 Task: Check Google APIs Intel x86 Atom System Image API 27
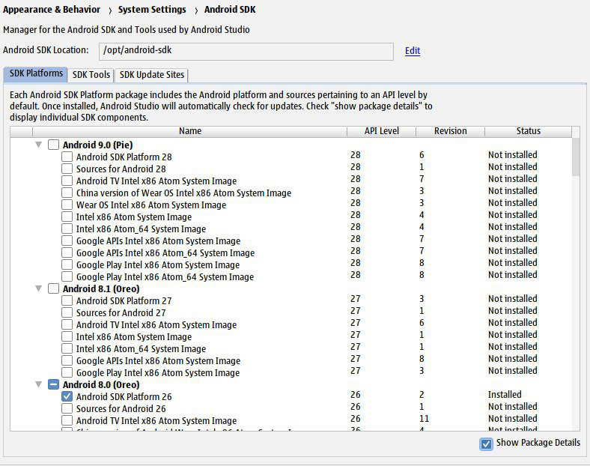67,360
